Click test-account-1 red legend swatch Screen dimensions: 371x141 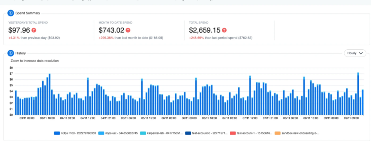tap(233, 133)
